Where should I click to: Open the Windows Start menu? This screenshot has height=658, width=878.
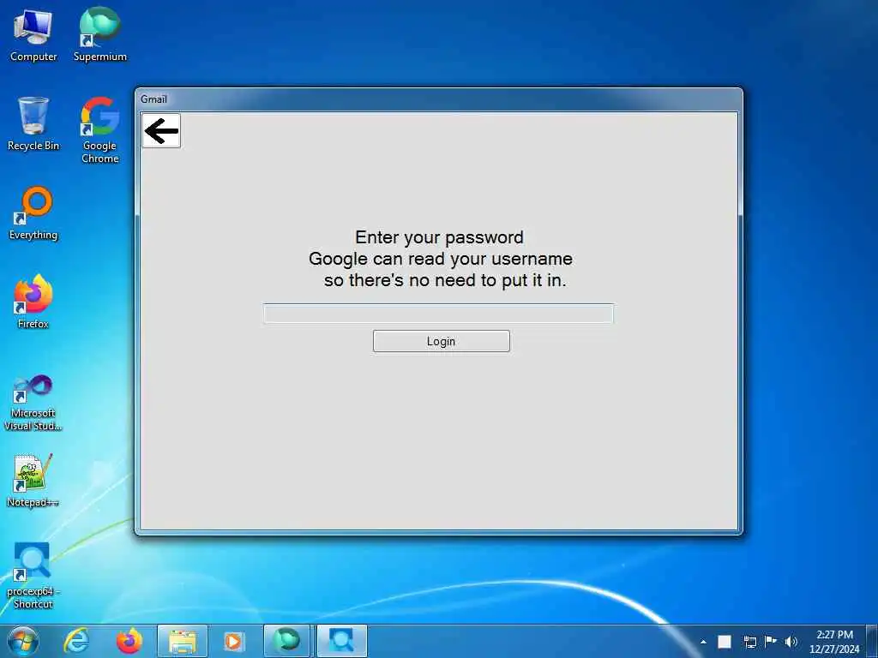click(x=23, y=641)
